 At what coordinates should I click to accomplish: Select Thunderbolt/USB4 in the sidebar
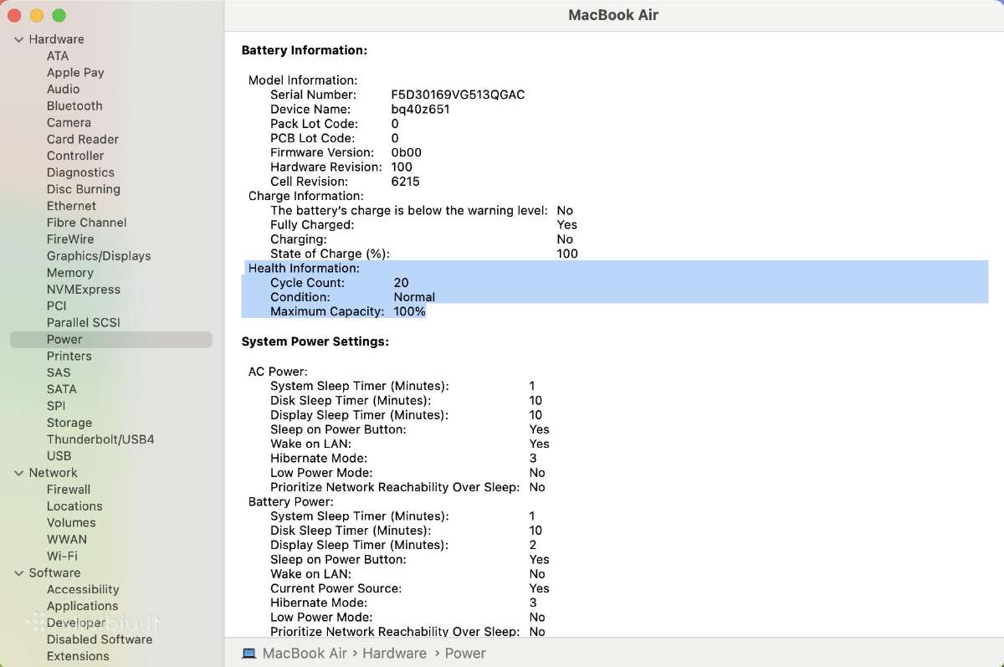click(100, 440)
